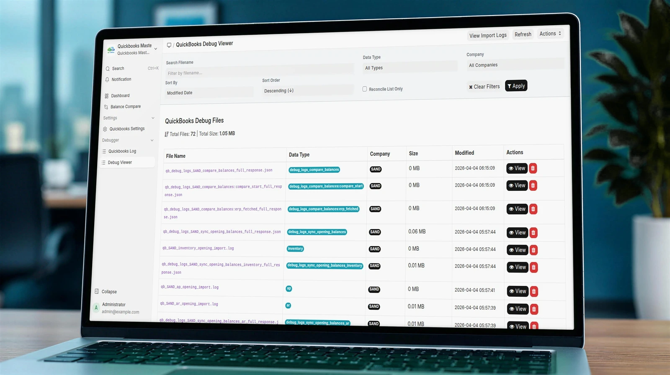Image resolution: width=670 pixels, height=375 pixels.
Task: Enable the Reconcile List Only checkbox
Action: pos(365,89)
